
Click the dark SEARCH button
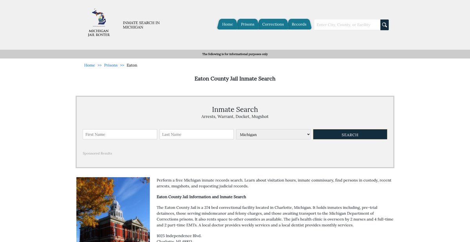click(350, 134)
